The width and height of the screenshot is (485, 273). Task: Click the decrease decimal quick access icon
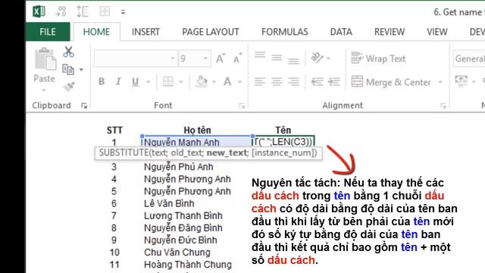(61, 12)
